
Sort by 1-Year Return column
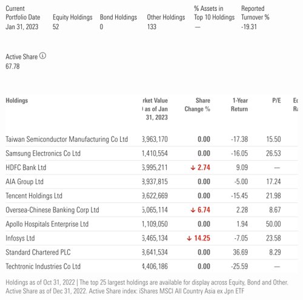tap(239, 105)
